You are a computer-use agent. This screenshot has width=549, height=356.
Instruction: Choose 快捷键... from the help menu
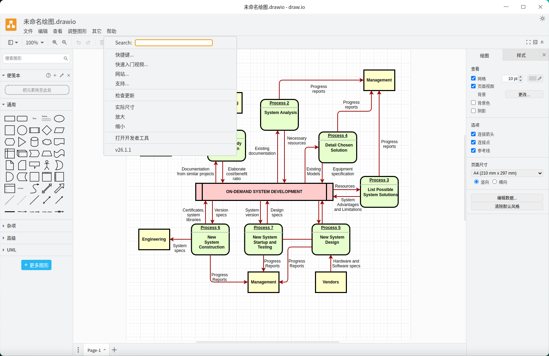(x=170, y=55)
